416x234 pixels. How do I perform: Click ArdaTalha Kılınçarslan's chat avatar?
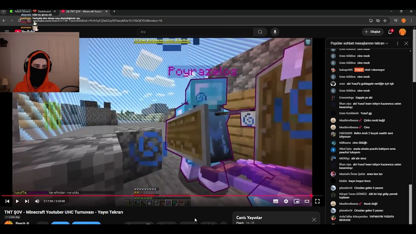click(x=333, y=217)
